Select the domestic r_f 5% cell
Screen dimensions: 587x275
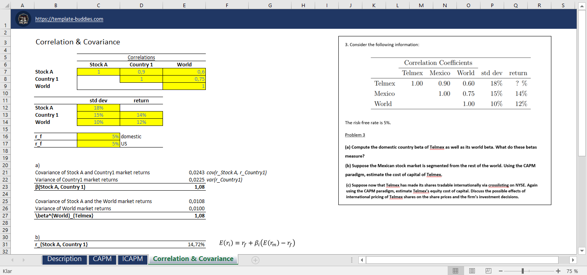98,136
